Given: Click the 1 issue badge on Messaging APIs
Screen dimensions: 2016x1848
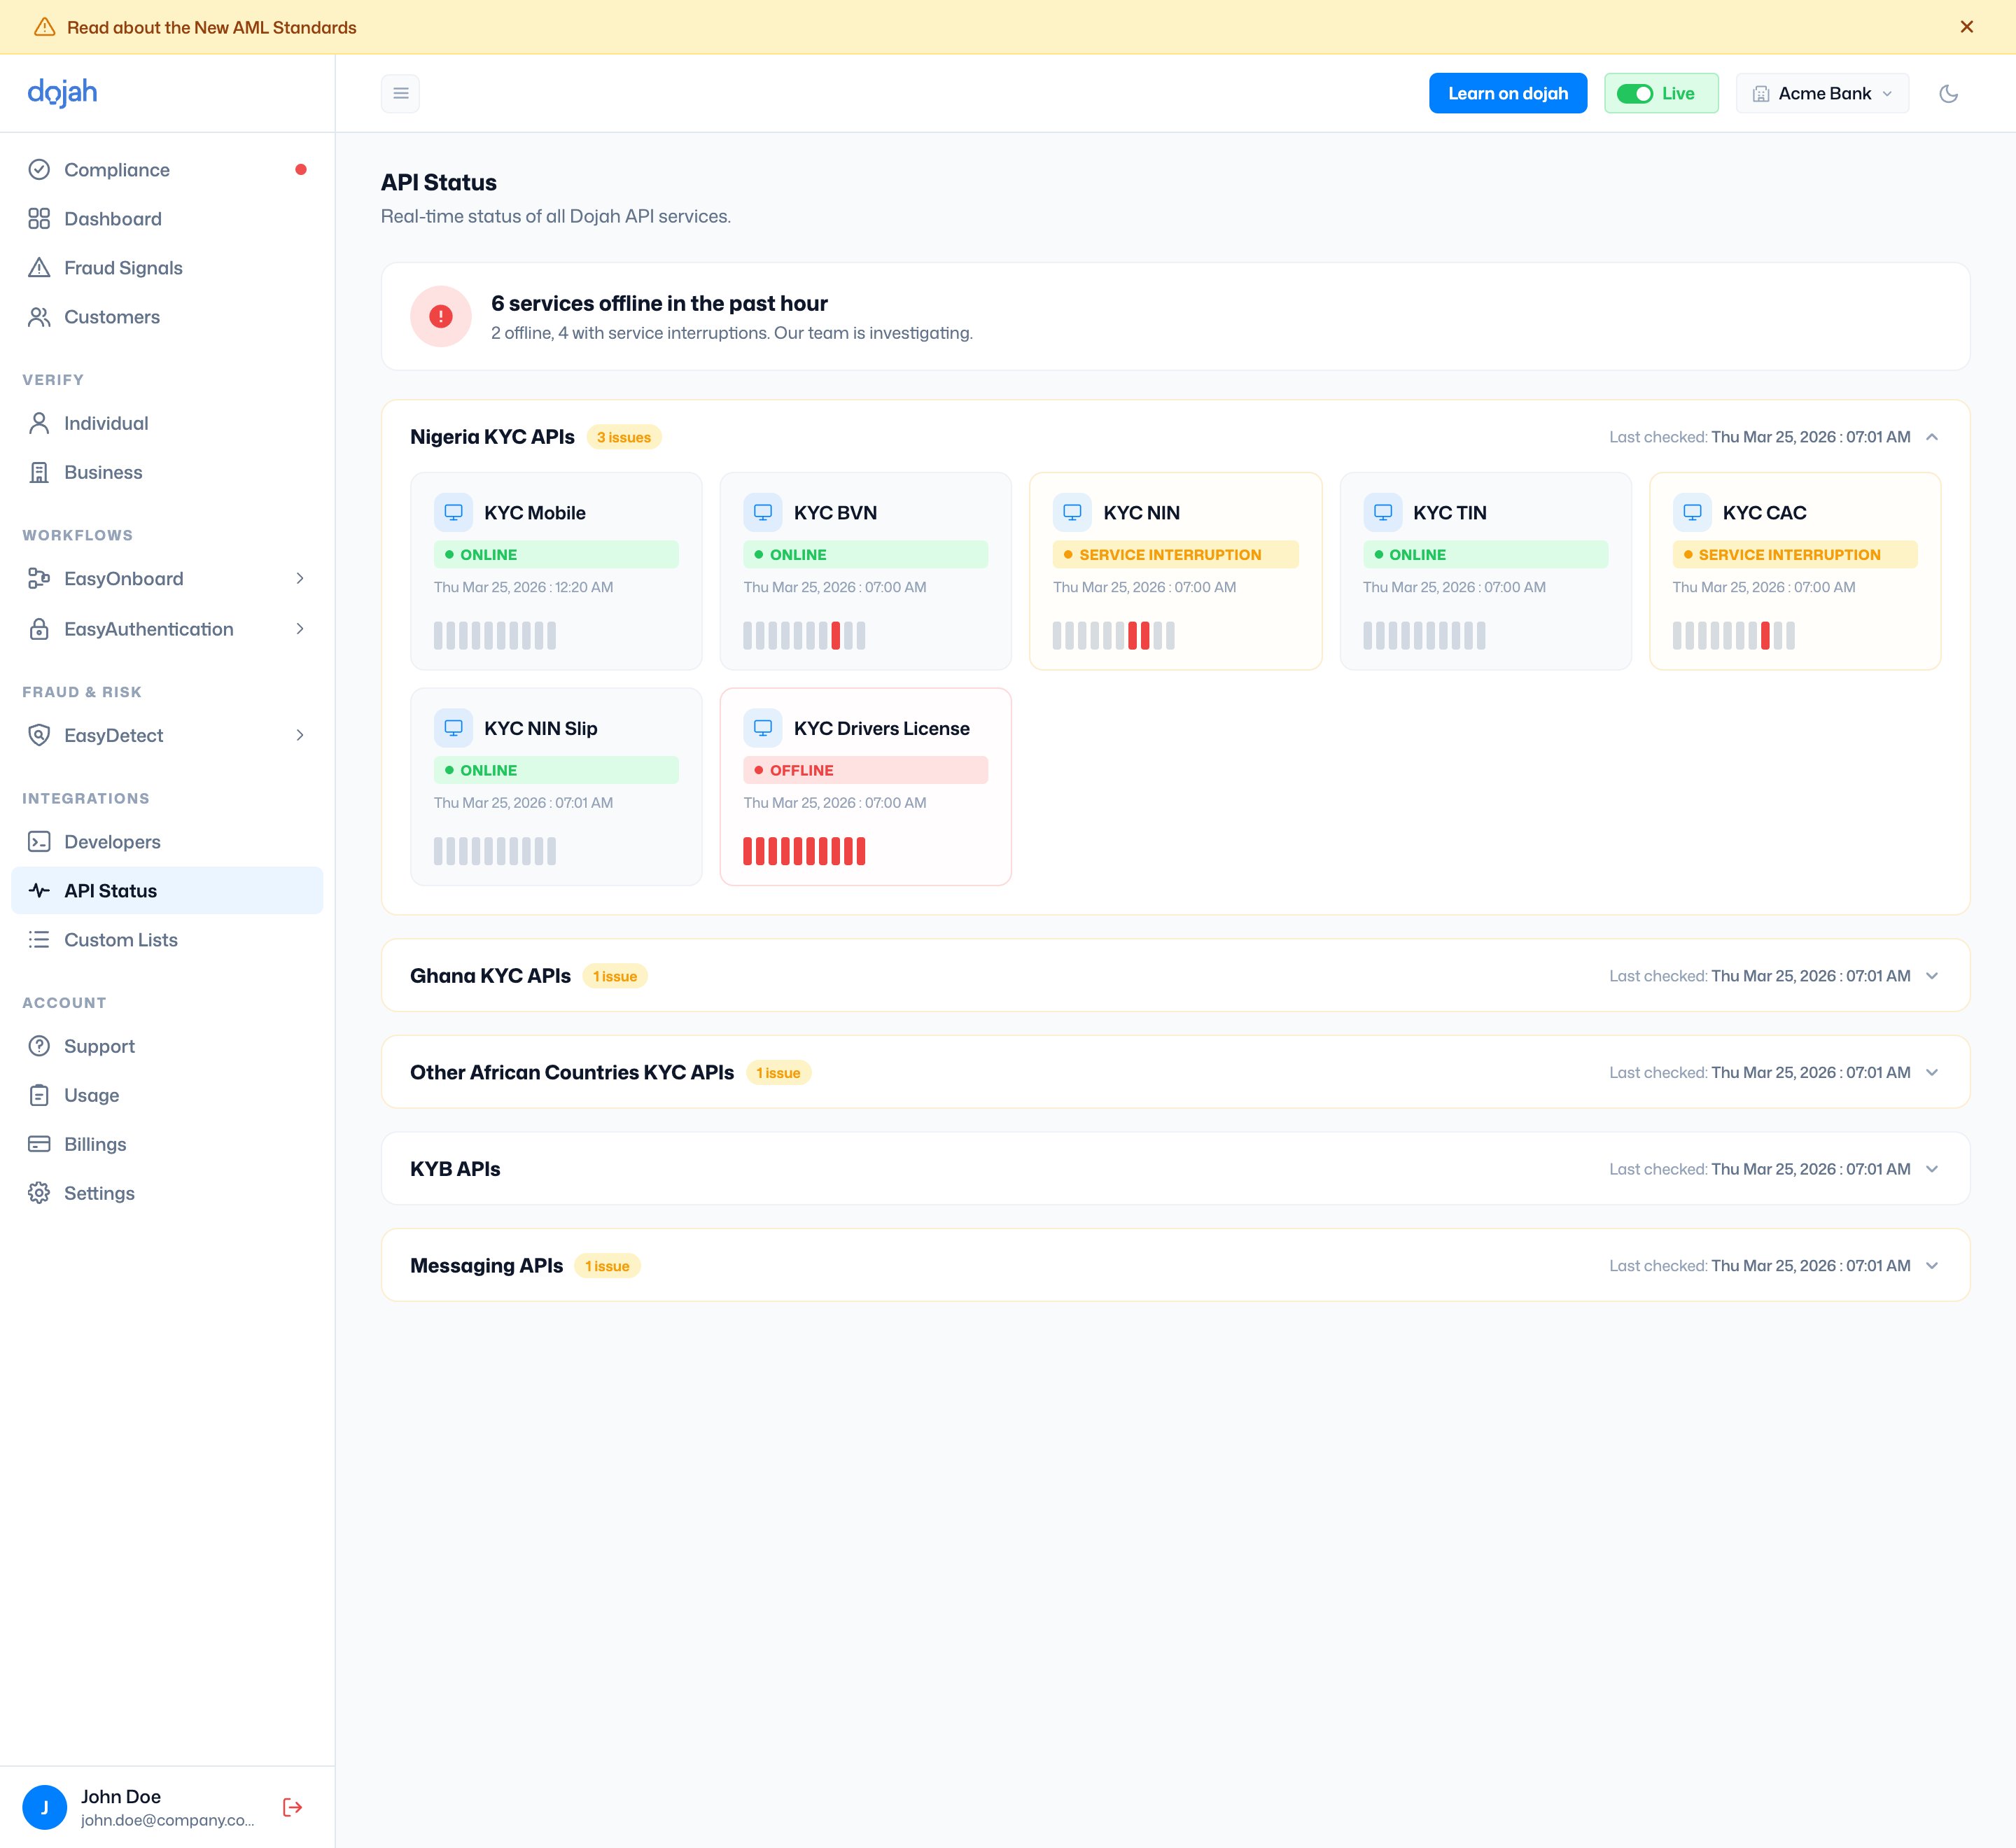Looking at the screenshot, I should (x=607, y=1266).
